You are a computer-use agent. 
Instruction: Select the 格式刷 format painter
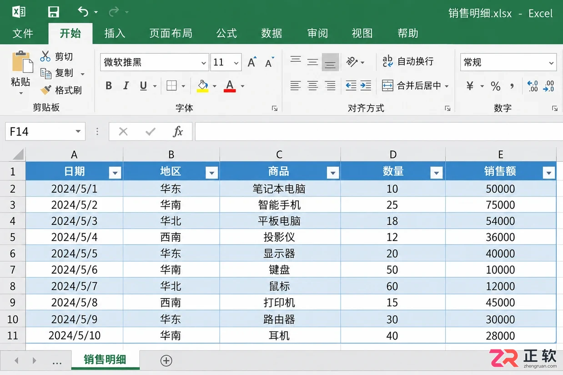(x=61, y=90)
